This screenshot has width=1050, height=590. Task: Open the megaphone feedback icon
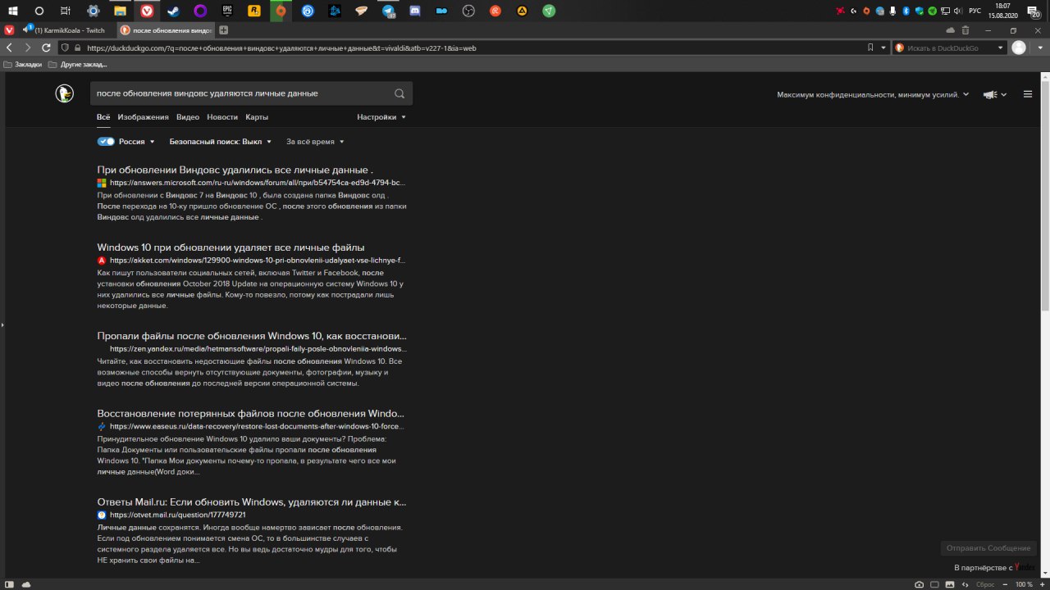pos(990,94)
